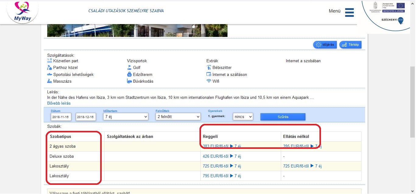This screenshot has width=416, height=194.
Task: Click the Wifi icon
Action: click(209, 81)
